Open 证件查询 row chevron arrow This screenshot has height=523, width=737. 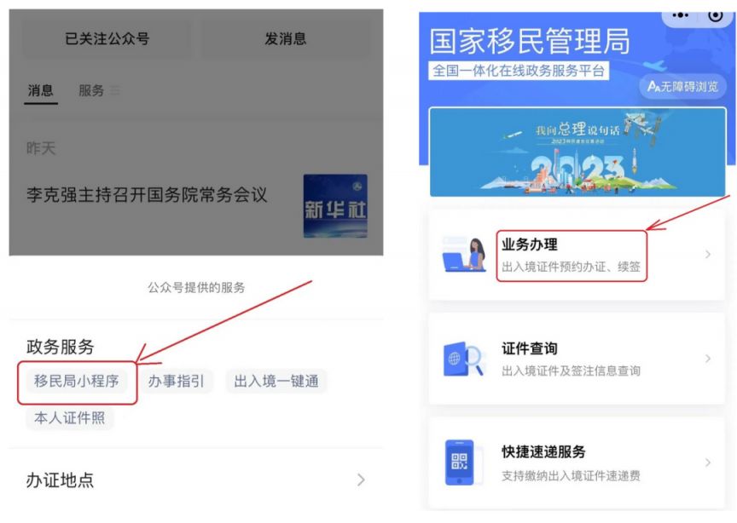[x=708, y=359]
